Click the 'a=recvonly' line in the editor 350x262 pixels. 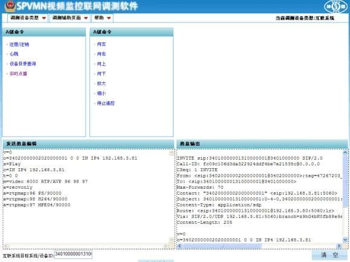[x=18, y=188]
